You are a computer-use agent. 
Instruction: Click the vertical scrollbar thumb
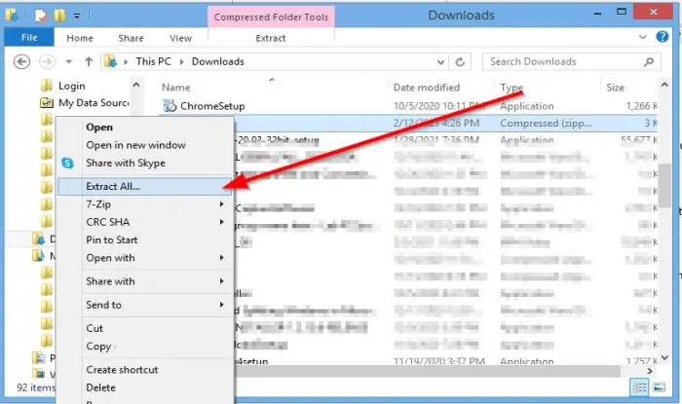(664, 186)
